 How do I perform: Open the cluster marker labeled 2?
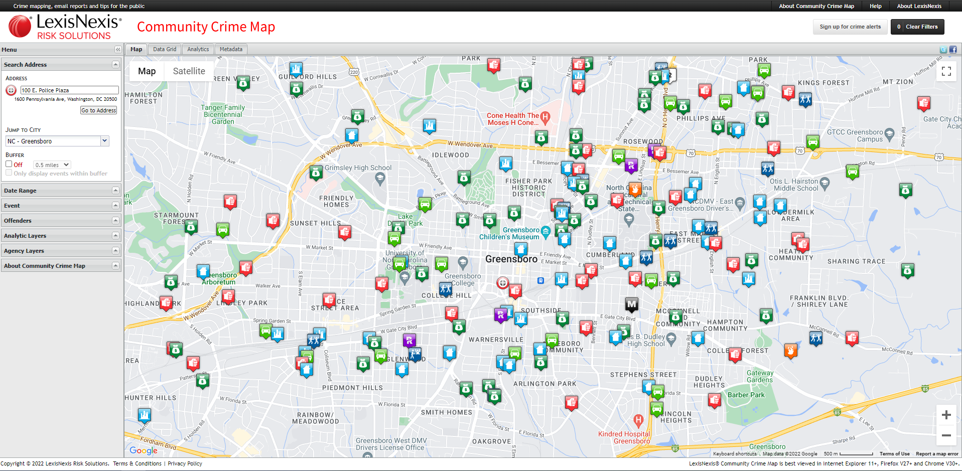pos(670,75)
